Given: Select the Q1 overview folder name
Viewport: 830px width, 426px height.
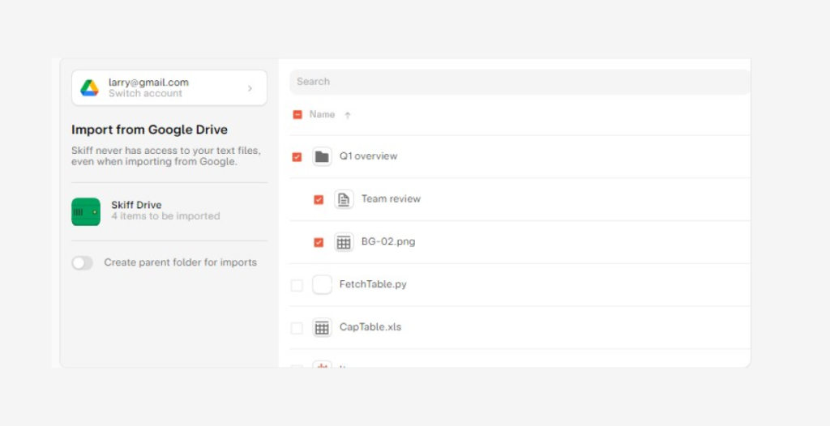Looking at the screenshot, I should click(369, 156).
